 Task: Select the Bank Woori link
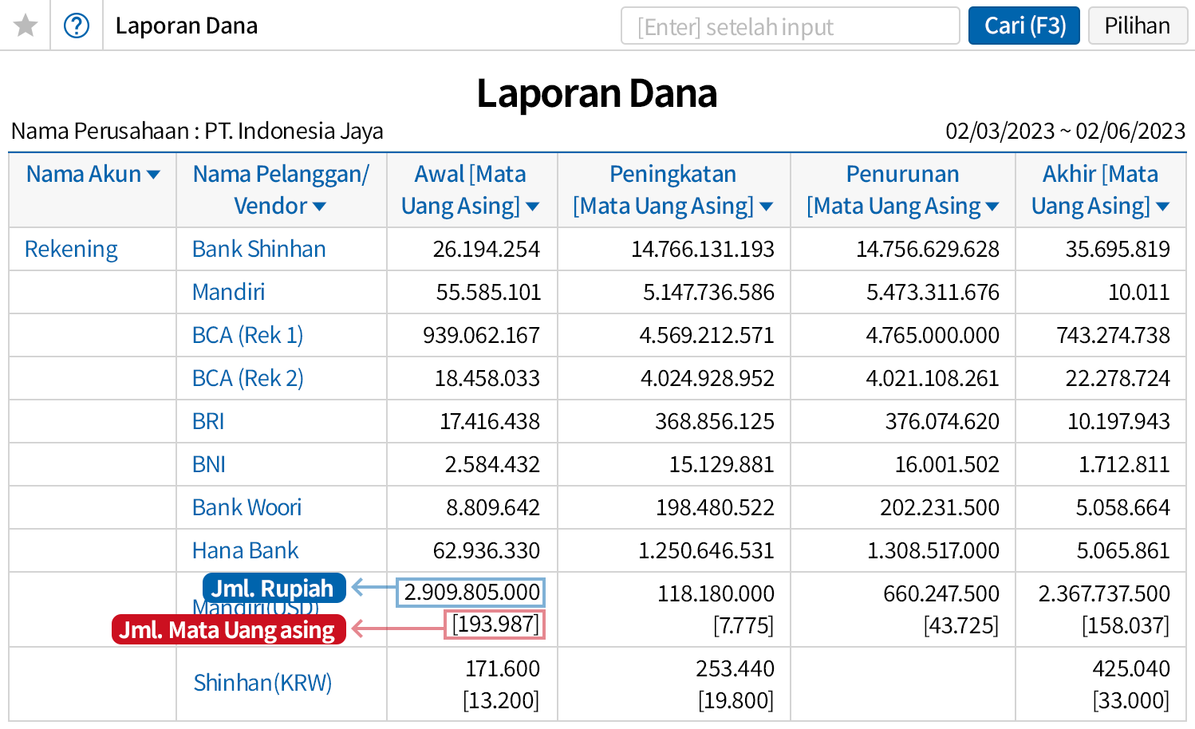point(246,507)
